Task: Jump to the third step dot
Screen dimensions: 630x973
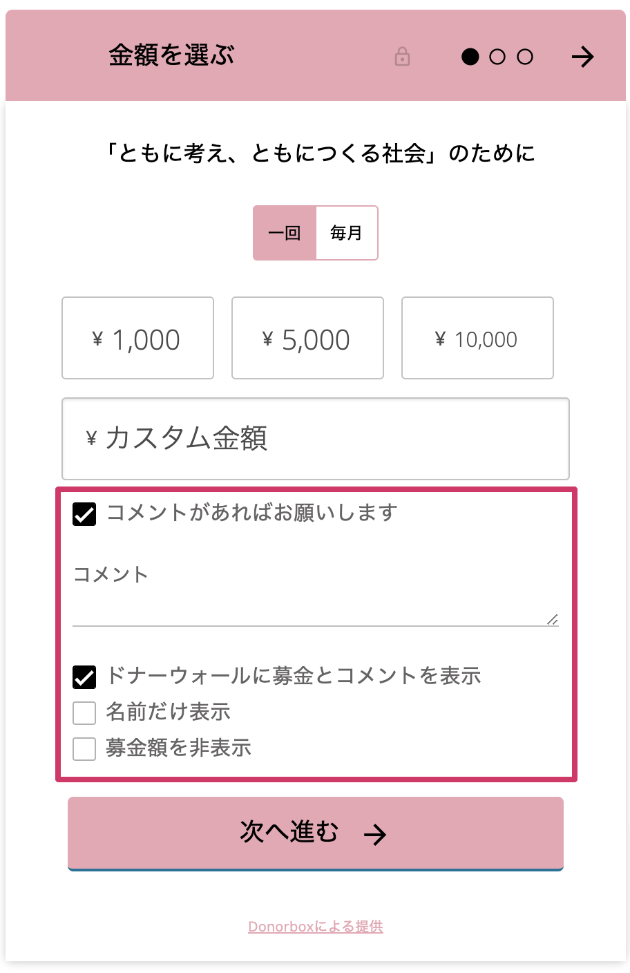Action: pyautogui.click(x=525, y=57)
